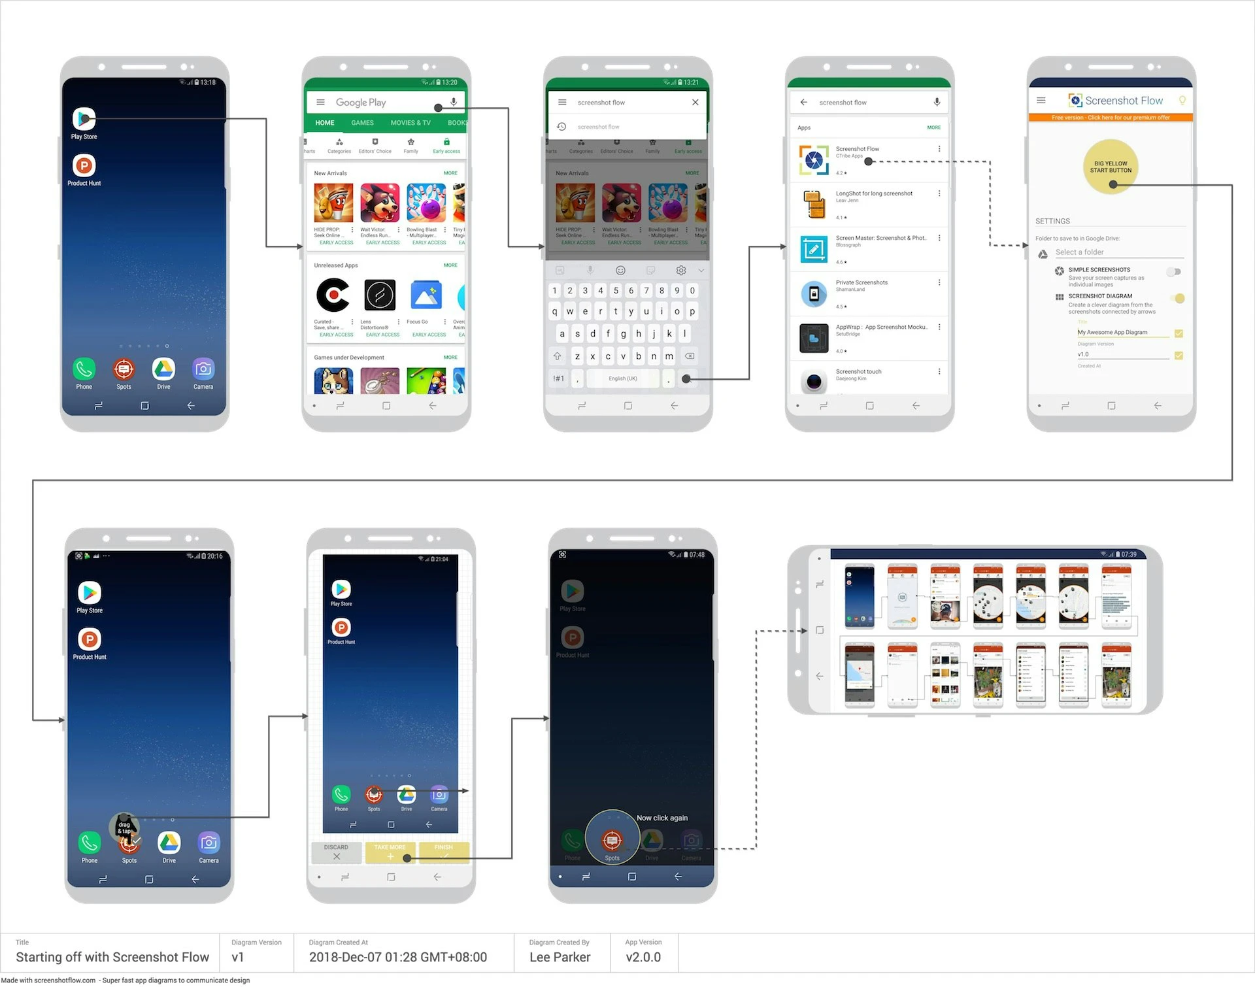
Task: Click the back arrow icon in search results
Action: tap(808, 102)
